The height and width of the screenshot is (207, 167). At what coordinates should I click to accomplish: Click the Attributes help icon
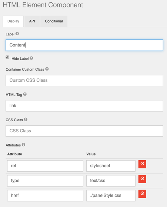pos(24,145)
